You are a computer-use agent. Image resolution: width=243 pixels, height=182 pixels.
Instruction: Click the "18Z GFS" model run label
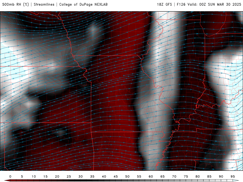(164, 4)
